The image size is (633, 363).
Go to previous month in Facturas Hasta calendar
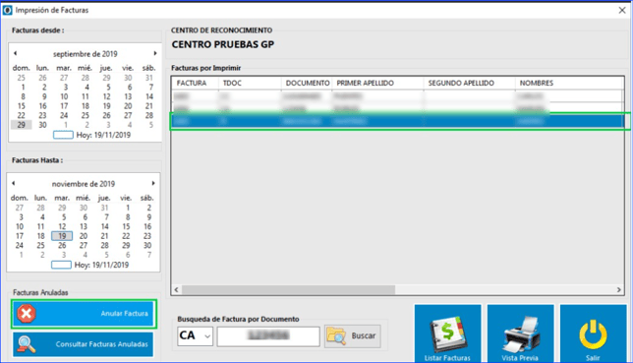[x=14, y=183]
